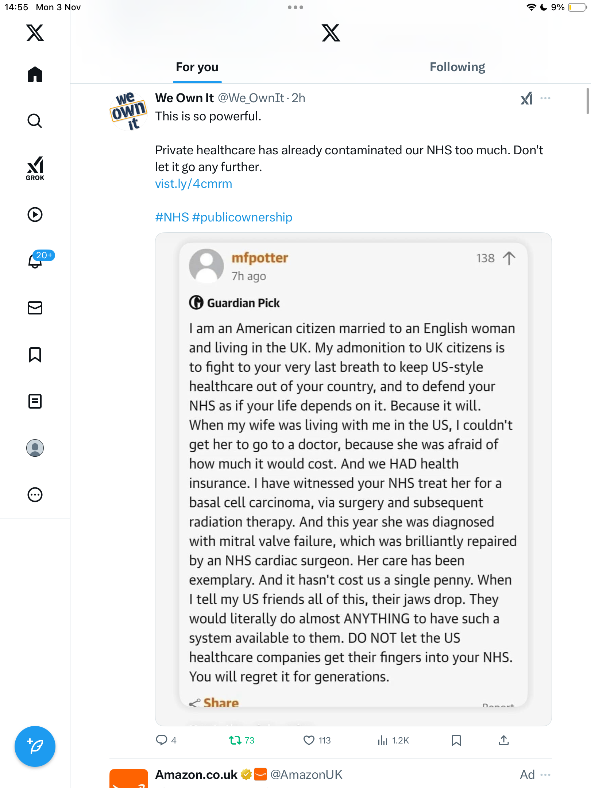Open profile avatar in sidebar
Screen dimensions: 591x788
coord(35,448)
